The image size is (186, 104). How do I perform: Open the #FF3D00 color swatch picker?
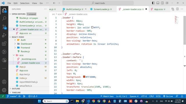point(84,77)
